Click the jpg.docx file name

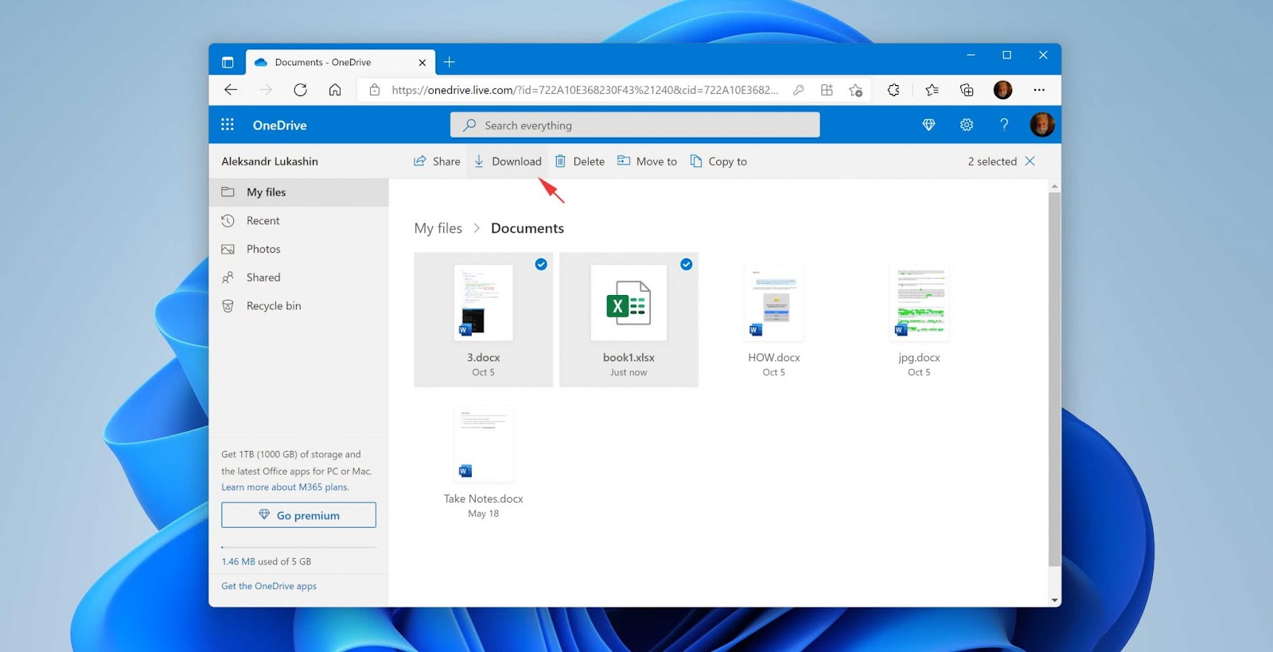919,358
